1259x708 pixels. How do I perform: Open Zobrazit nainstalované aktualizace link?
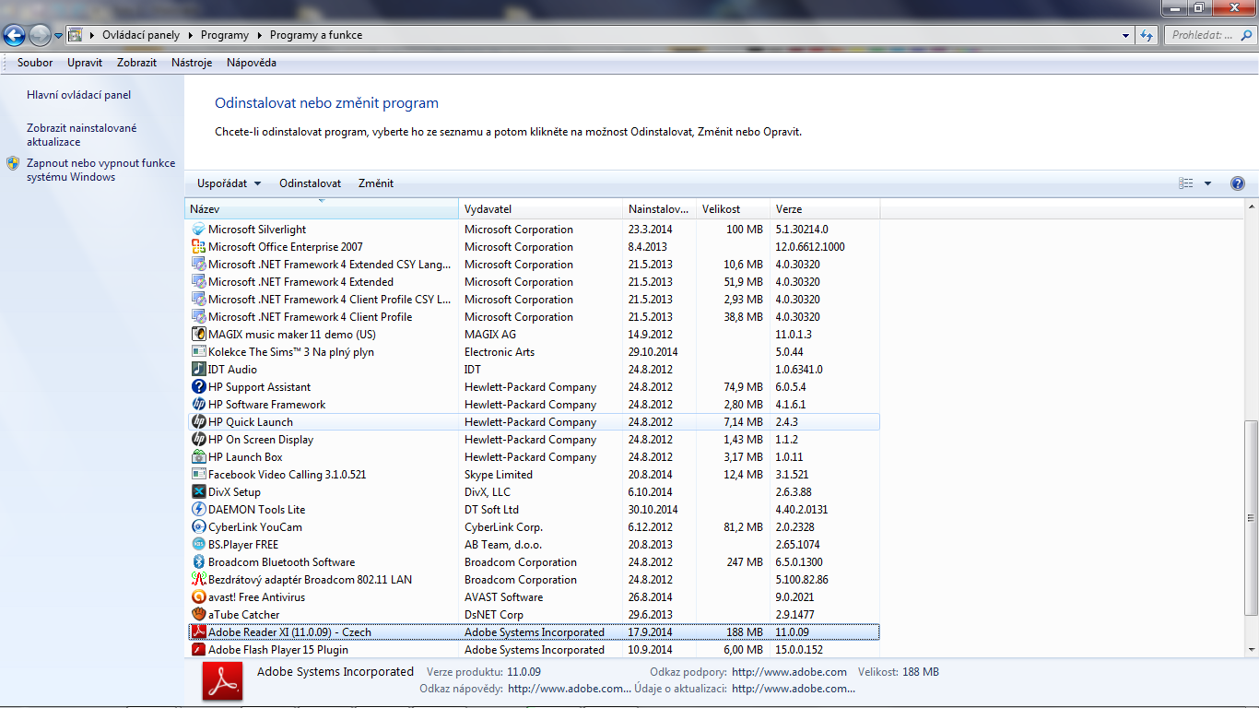(x=81, y=135)
